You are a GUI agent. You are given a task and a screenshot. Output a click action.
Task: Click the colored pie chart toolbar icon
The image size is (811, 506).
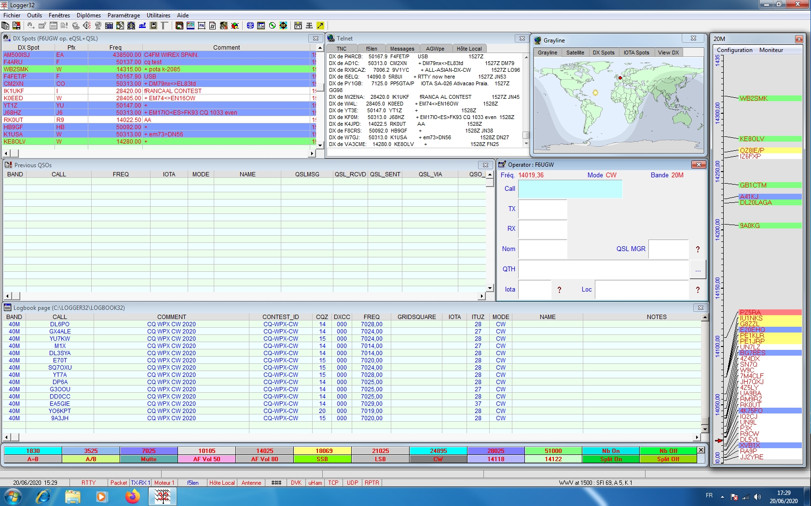[235, 26]
